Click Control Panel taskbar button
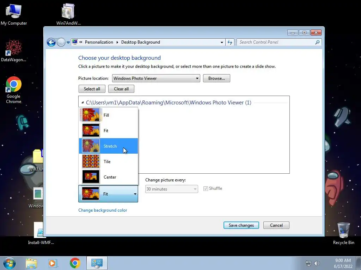 point(97,263)
